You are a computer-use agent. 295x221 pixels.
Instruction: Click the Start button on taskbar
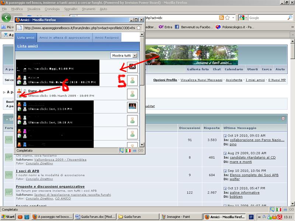click(x=8, y=217)
